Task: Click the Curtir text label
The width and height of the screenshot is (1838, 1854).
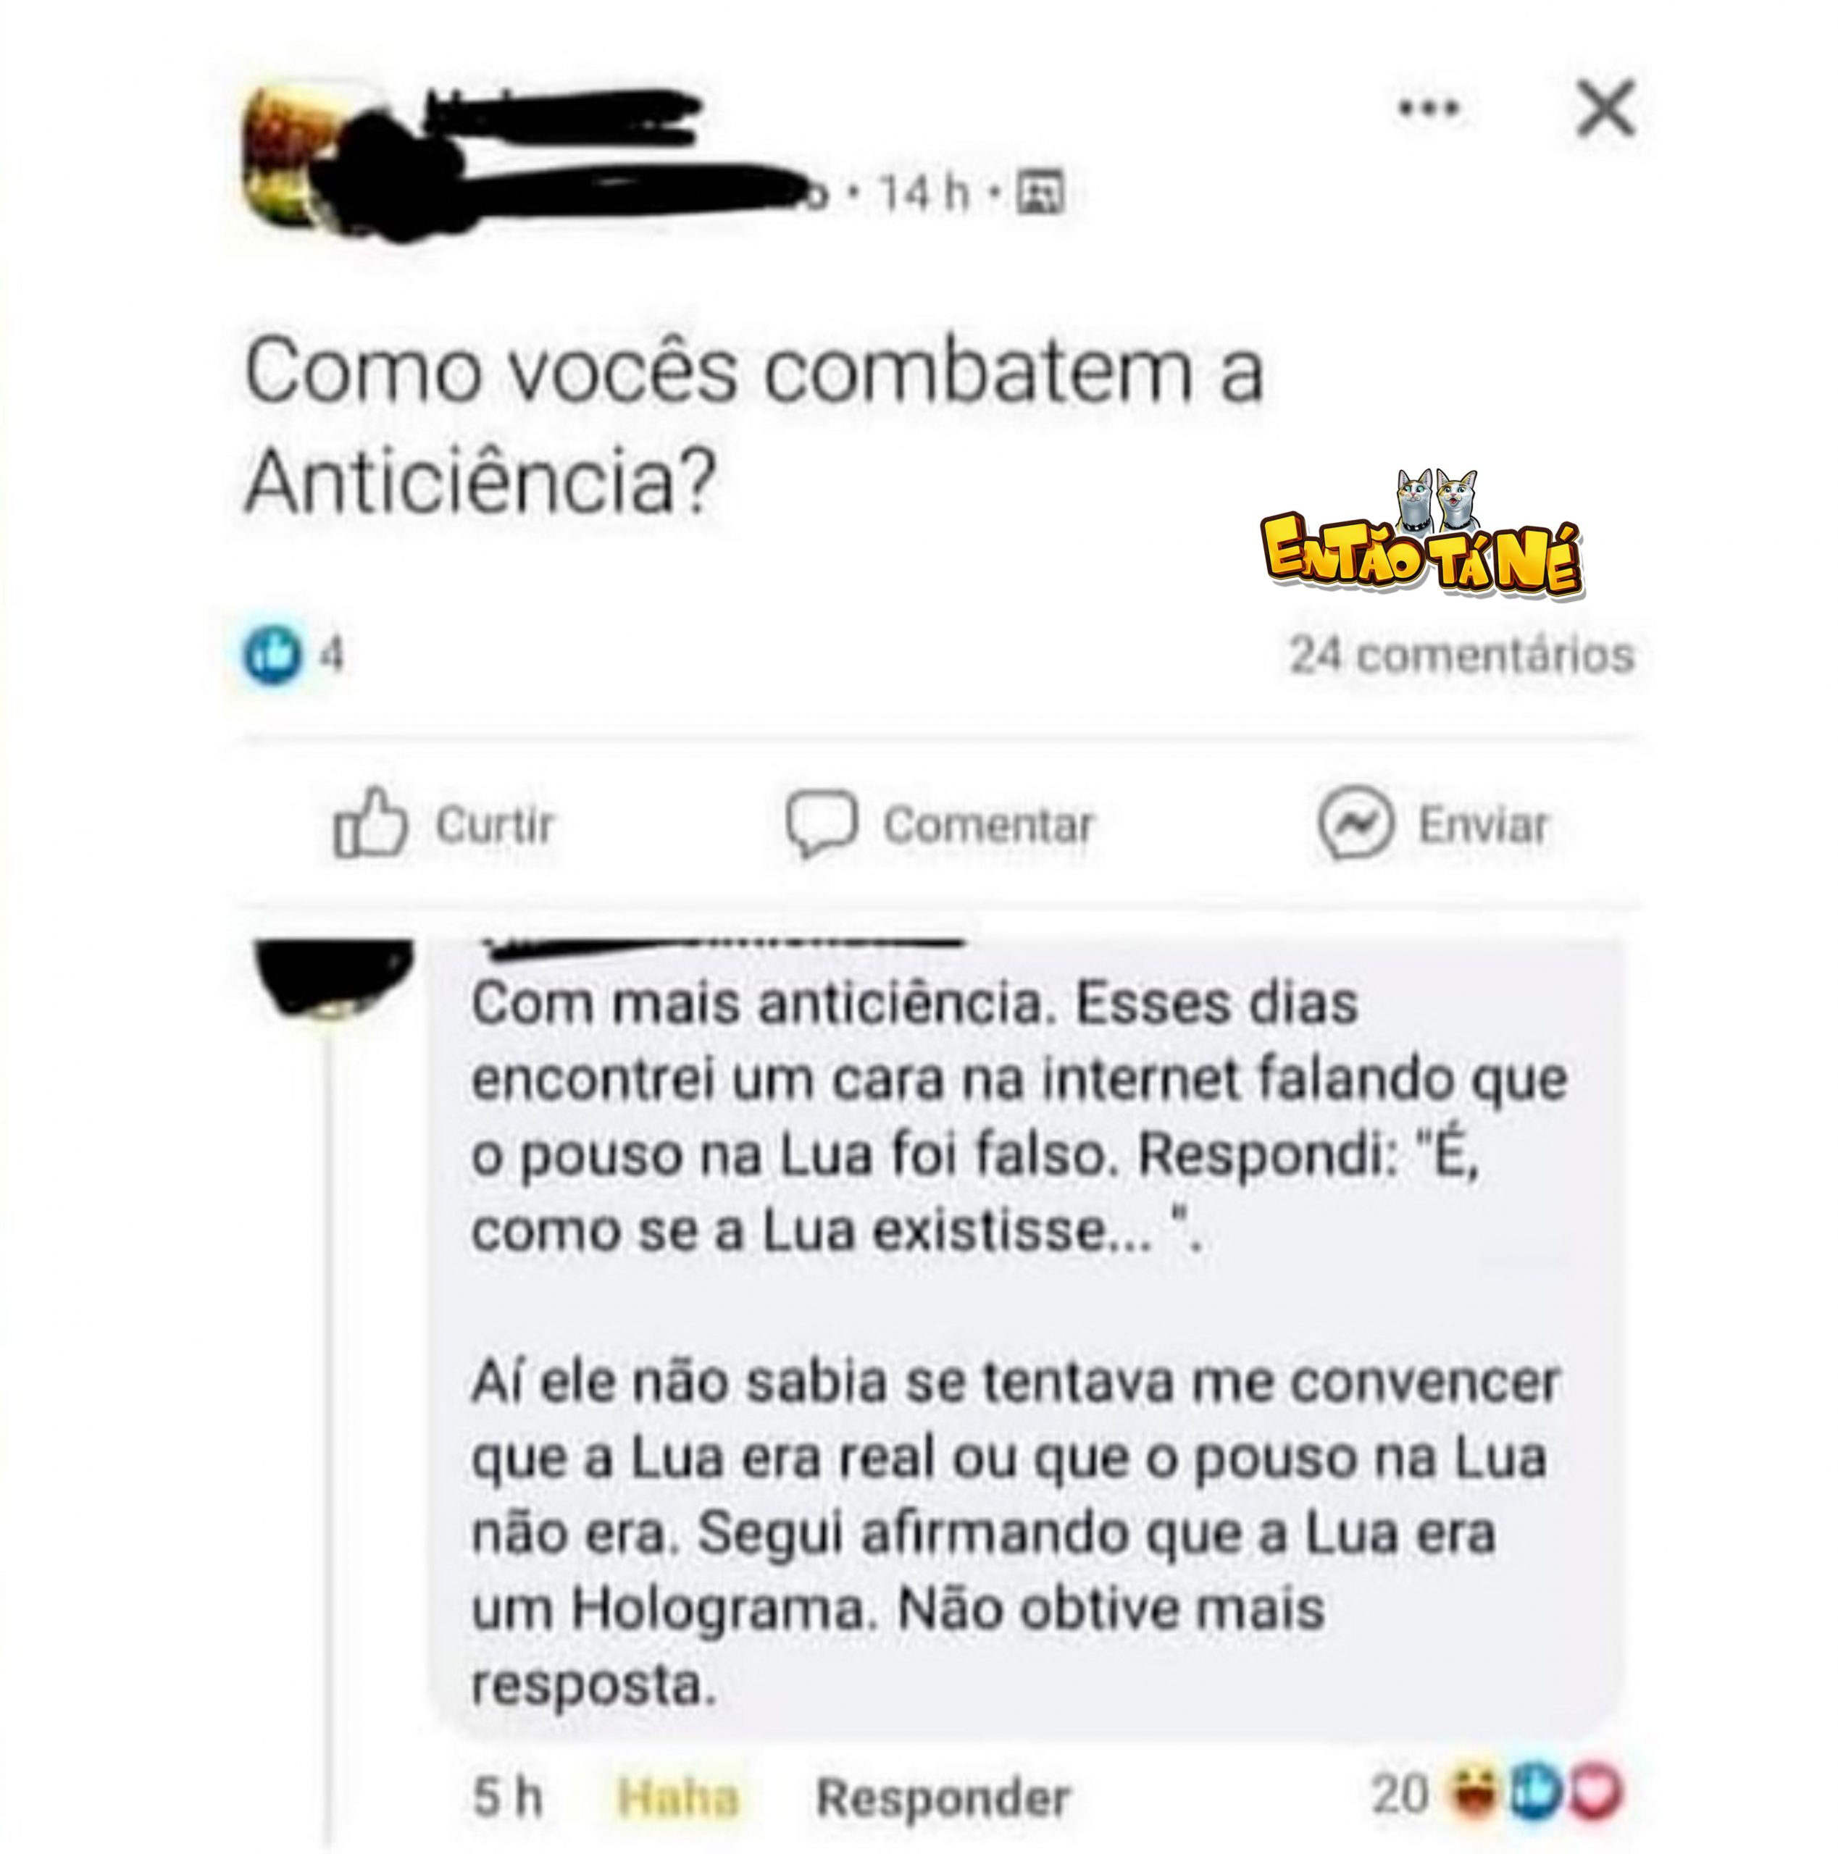Action: [494, 824]
